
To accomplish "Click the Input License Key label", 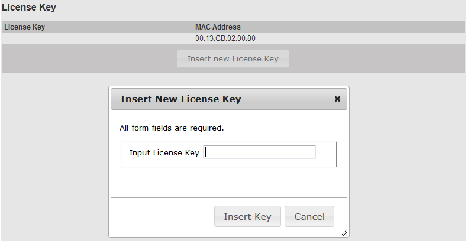I will point(164,152).
